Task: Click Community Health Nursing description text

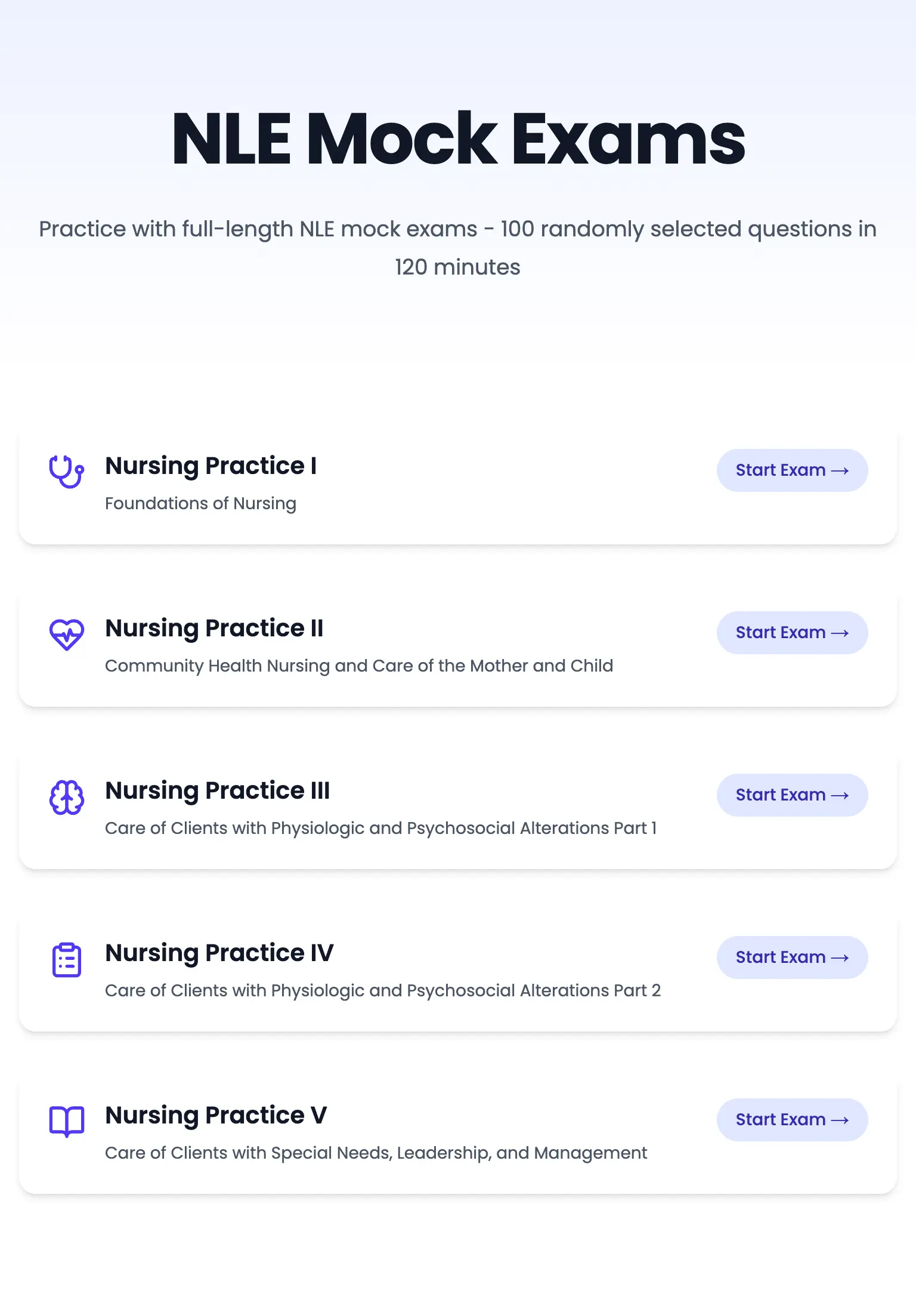Action: 358,666
